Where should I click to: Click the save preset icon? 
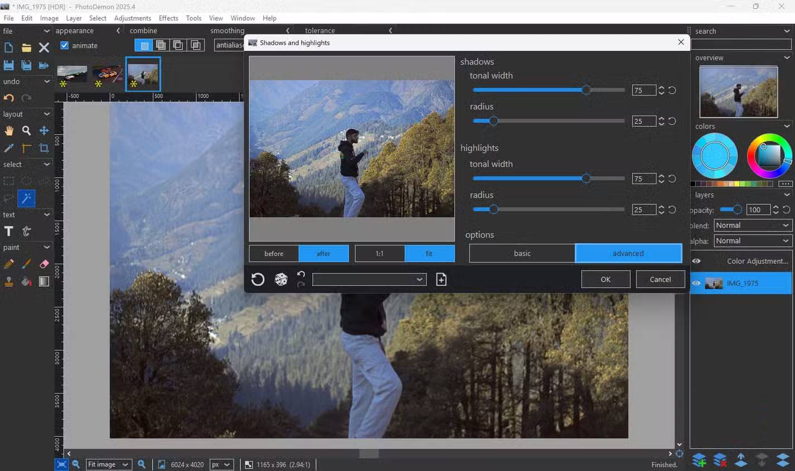point(441,279)
